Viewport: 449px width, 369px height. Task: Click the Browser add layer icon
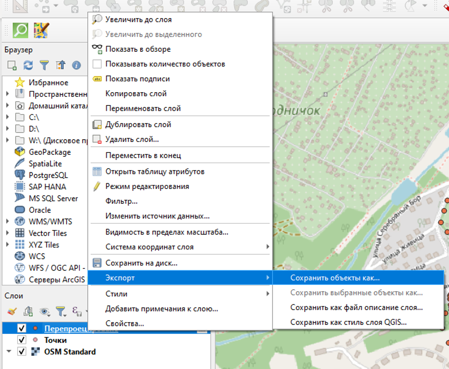[12, 65]
